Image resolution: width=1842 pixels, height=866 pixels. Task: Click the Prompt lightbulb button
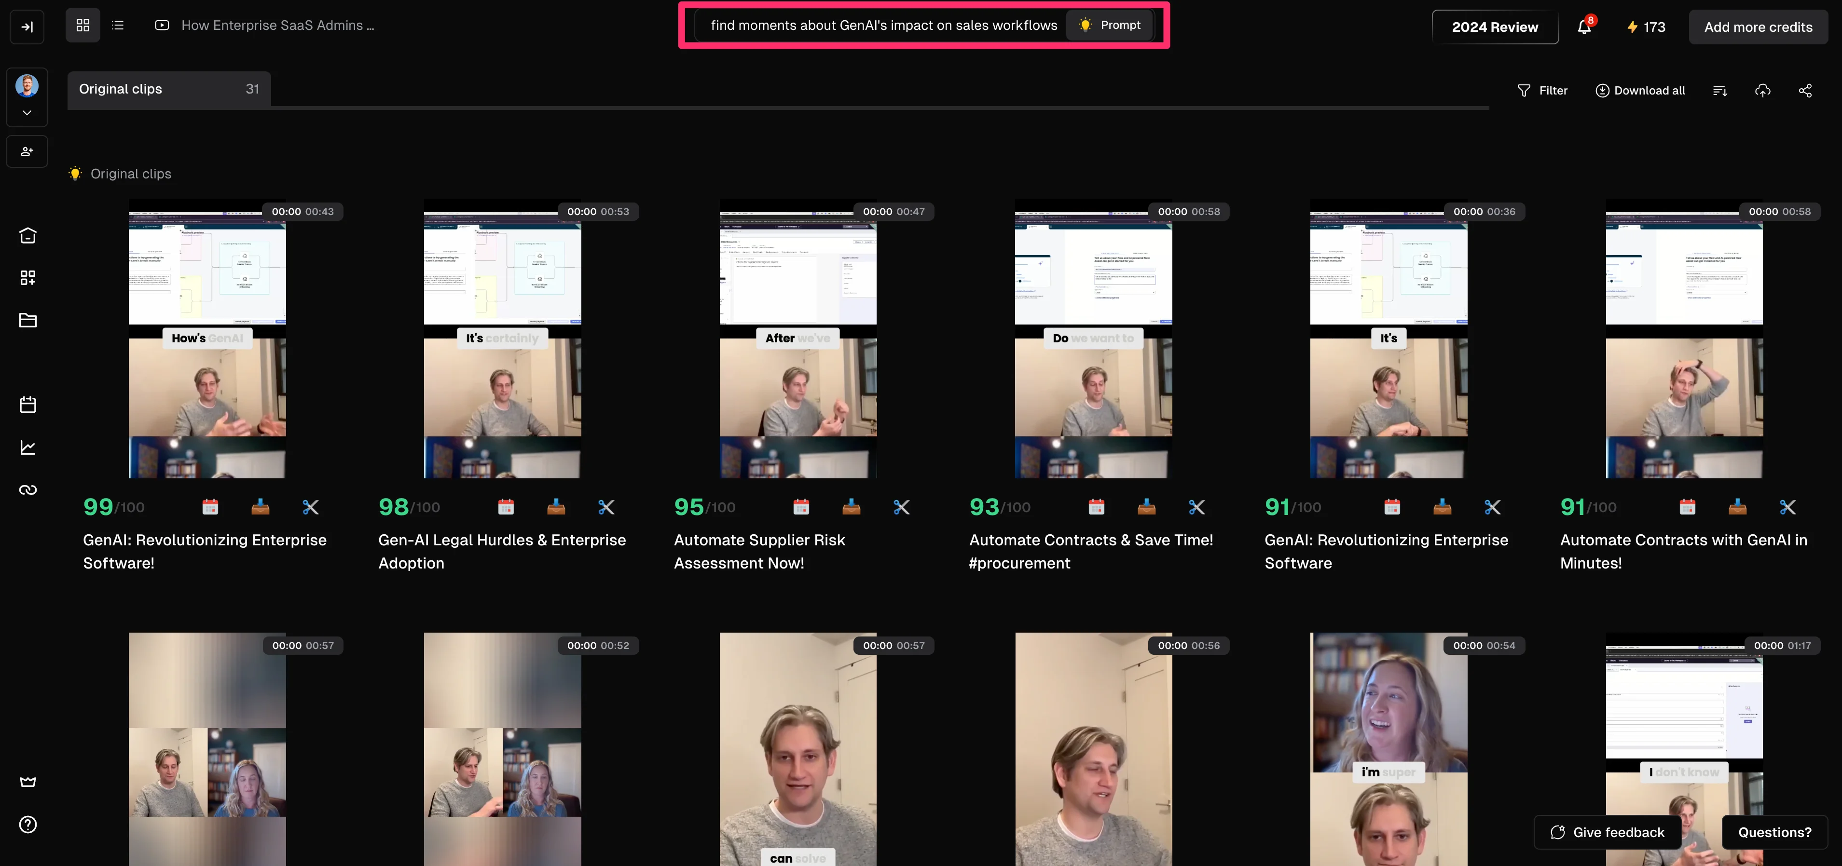tap(1109, 25)
